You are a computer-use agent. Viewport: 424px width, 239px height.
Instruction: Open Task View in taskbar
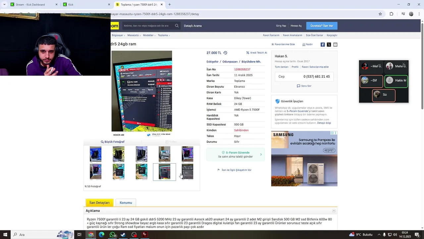coord(79,235)
